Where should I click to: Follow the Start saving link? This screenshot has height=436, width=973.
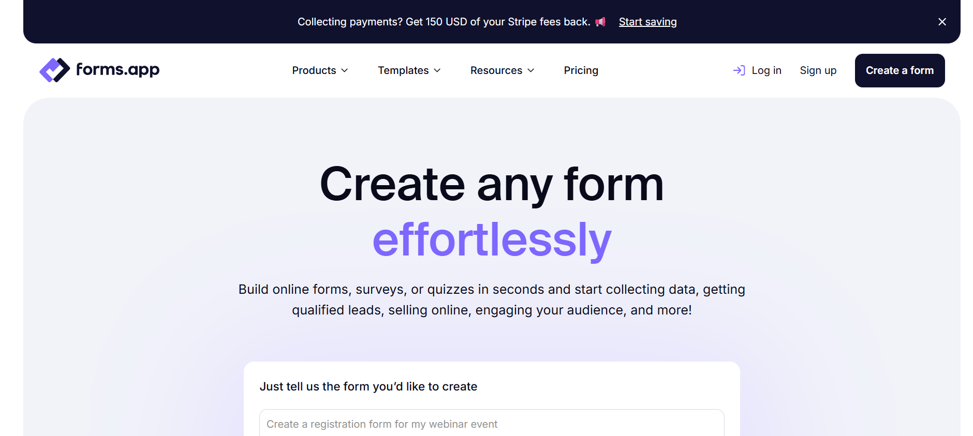coord(647,22)
